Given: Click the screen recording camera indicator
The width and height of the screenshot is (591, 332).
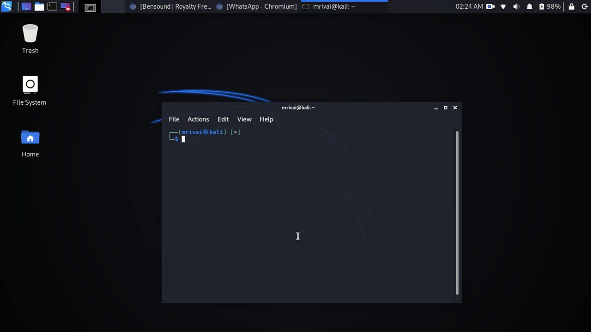Looking at the screenshot, I should point(490,6).
